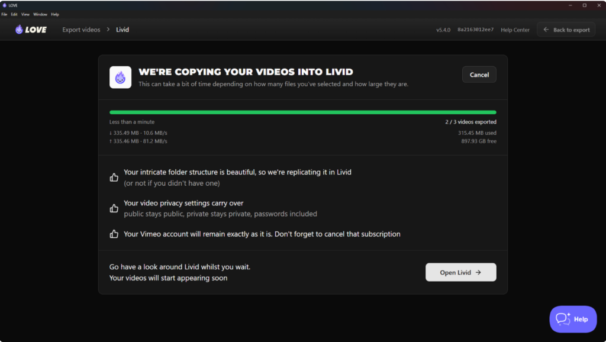The height and width of the screenshot is (342, 606).
Task: Click thumbs-up icon beside privacy settings message
Action: click(x=114, y=208)
